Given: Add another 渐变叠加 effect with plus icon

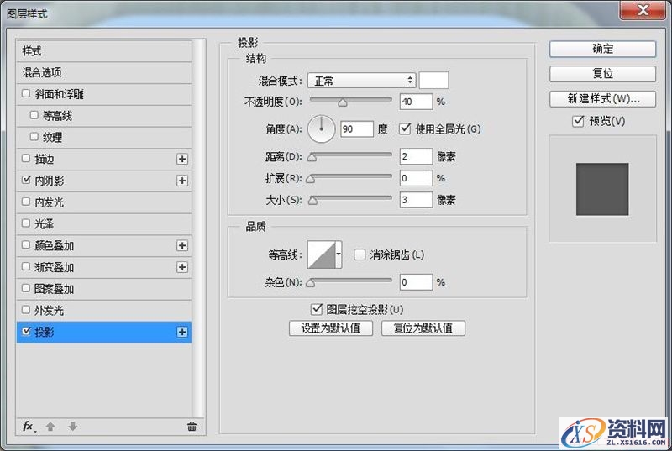Looking at the screenshot, I should coord(182,267).
